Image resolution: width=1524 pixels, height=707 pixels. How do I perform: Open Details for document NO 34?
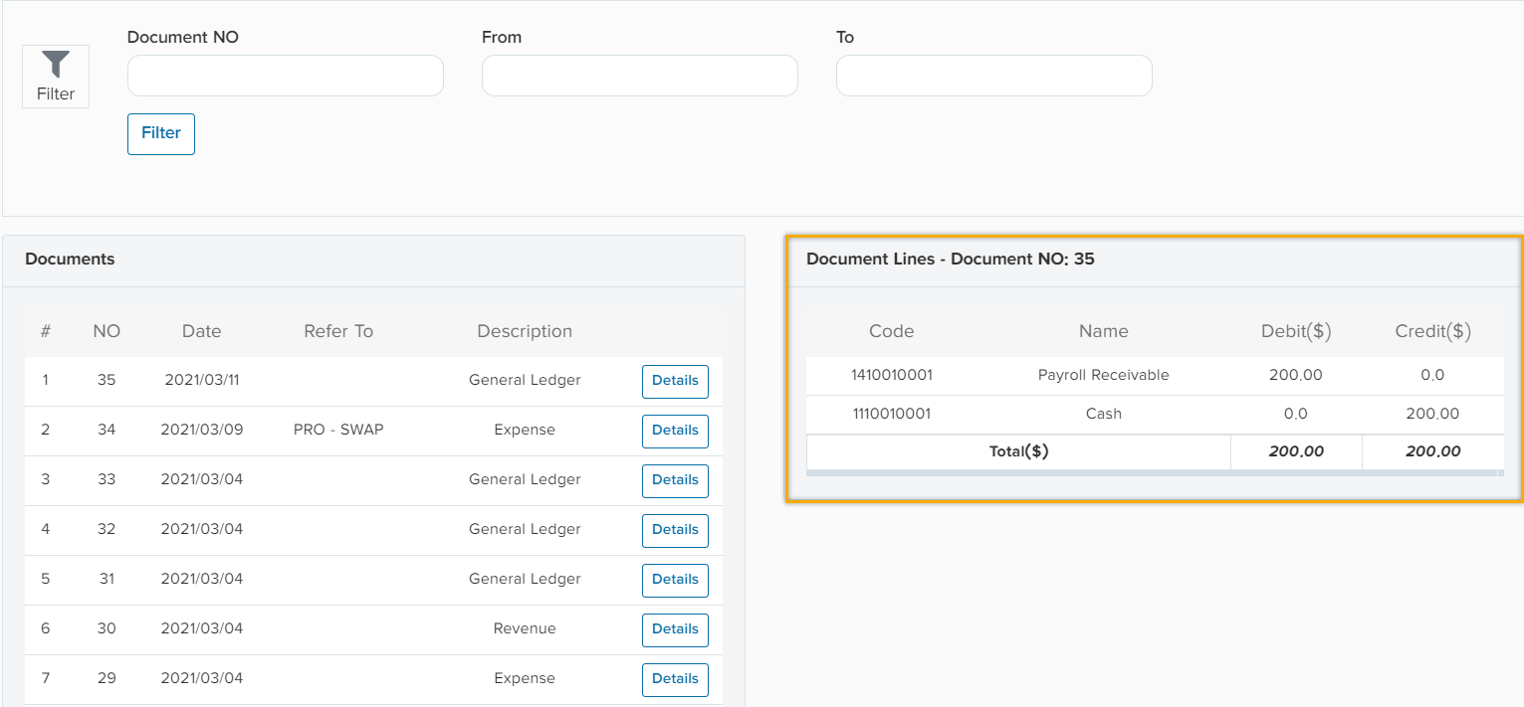(675, 431)
